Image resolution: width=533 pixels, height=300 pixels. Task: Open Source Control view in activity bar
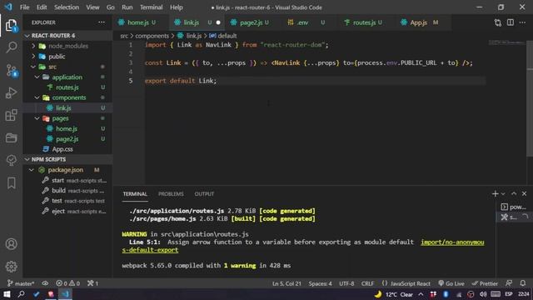(x=11, y=70)
